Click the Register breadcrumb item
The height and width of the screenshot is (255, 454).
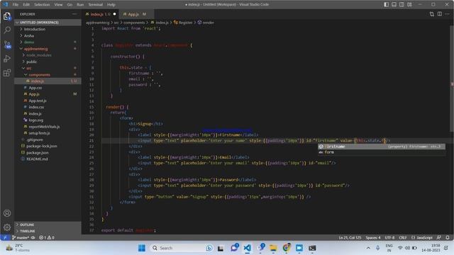pos(183,22)
